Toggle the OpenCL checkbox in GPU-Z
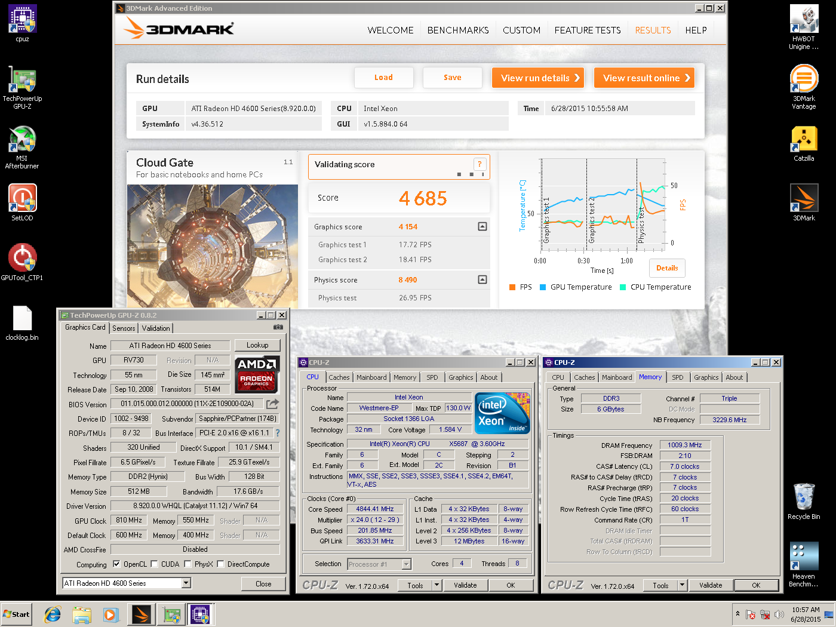 tap(116, 564)
